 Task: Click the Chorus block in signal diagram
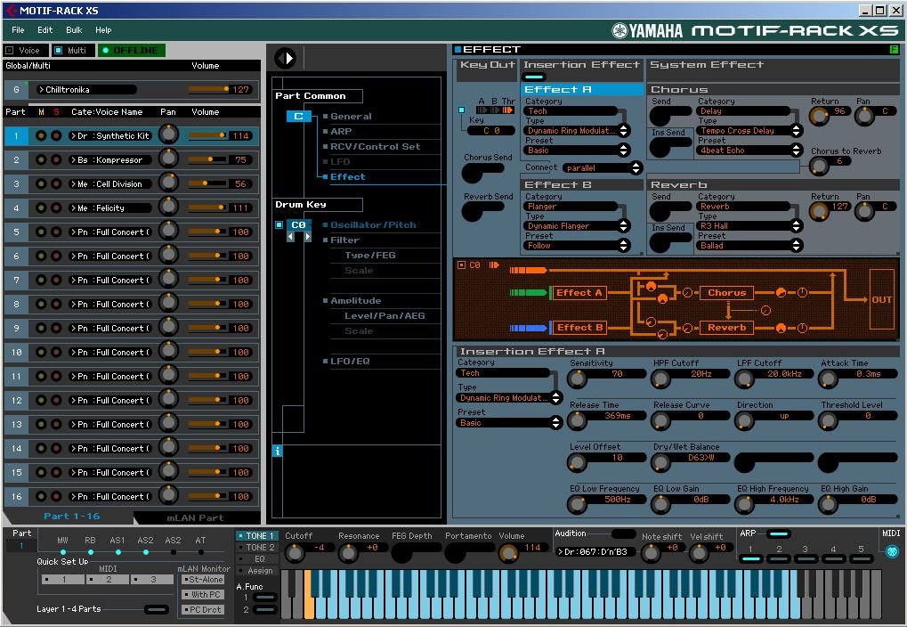click(726, 293)
